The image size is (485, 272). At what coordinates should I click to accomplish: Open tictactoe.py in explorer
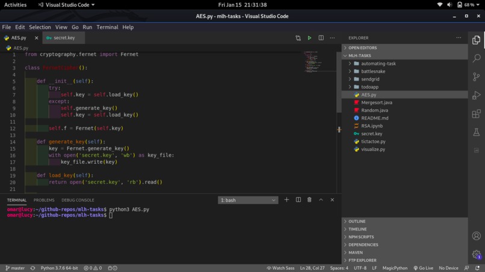(x=404, y=141)
